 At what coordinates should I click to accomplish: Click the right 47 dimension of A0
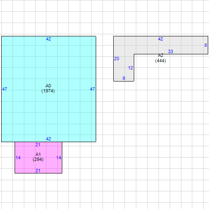92,89
